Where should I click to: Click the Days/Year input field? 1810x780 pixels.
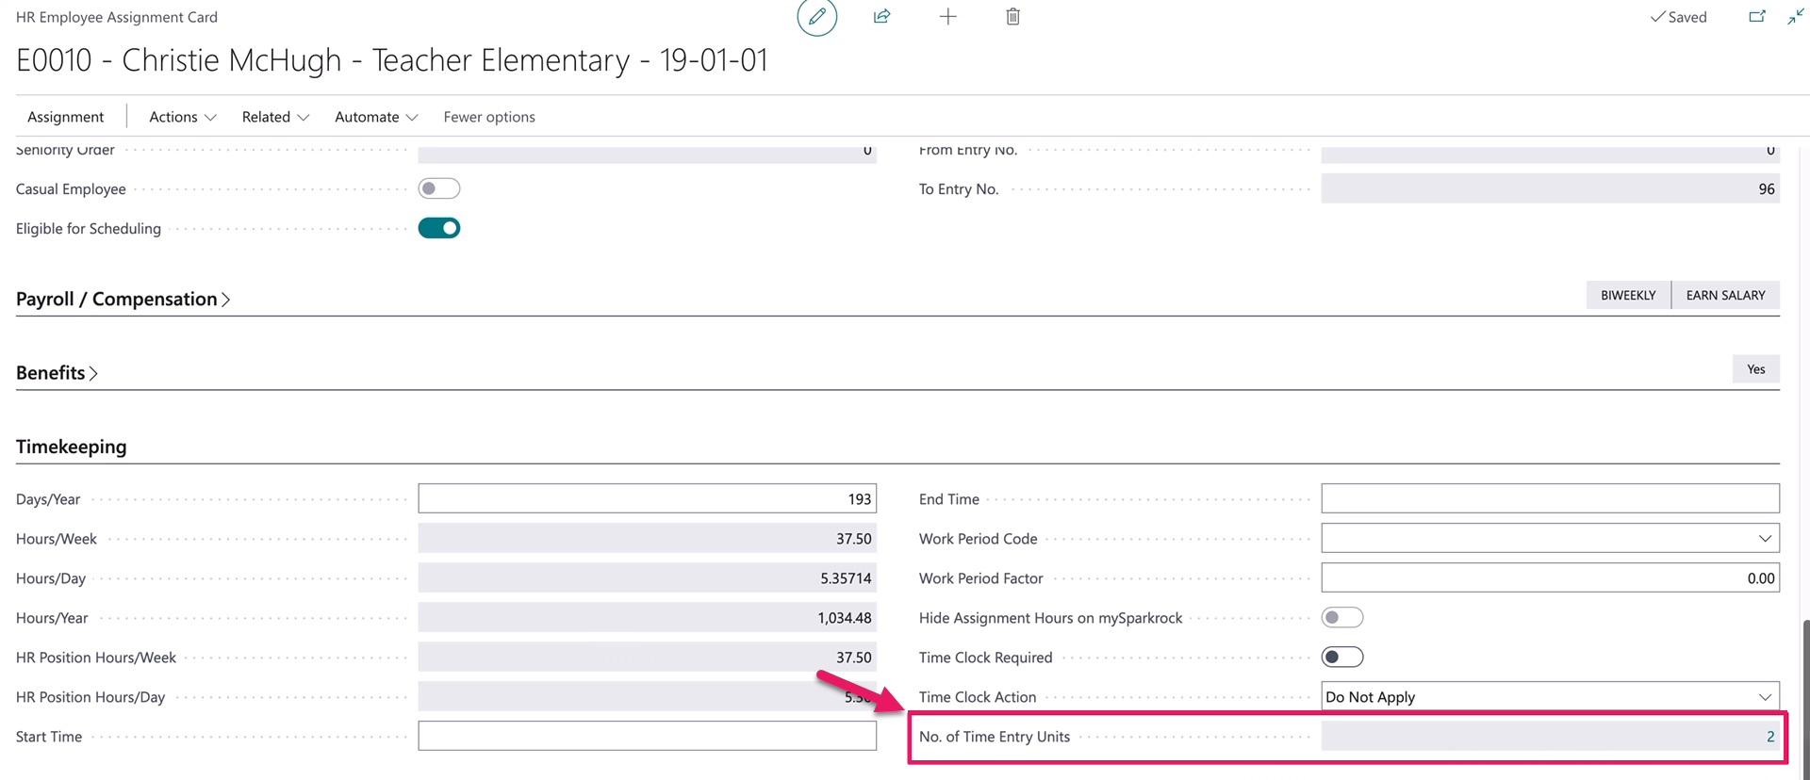(x=647, y=499)
